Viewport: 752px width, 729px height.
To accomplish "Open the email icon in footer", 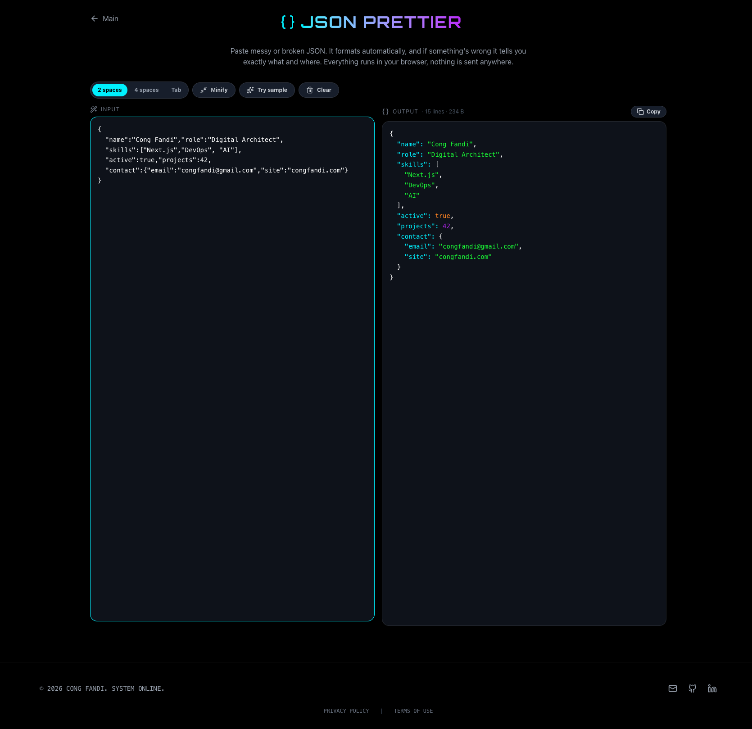I will (x=673, y=688).
